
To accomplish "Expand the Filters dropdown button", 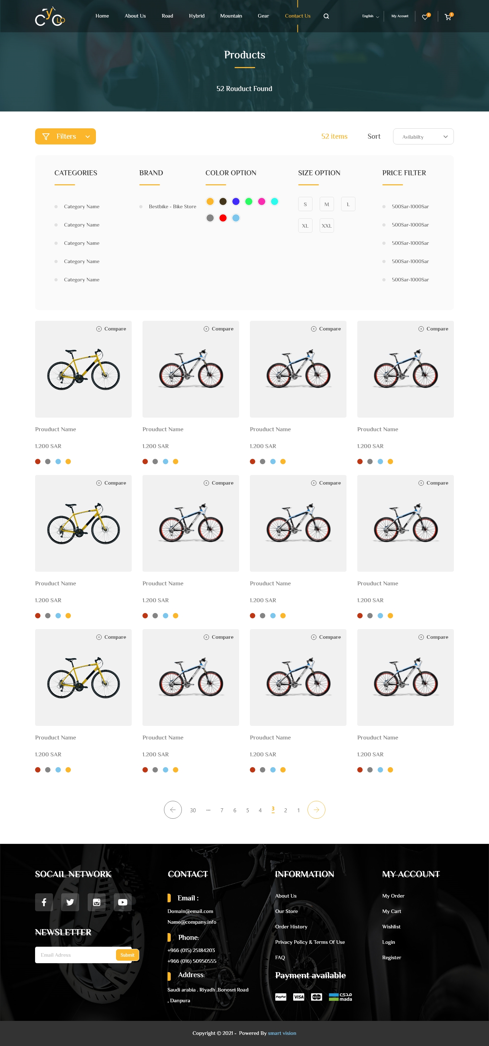I will [65, 137].
